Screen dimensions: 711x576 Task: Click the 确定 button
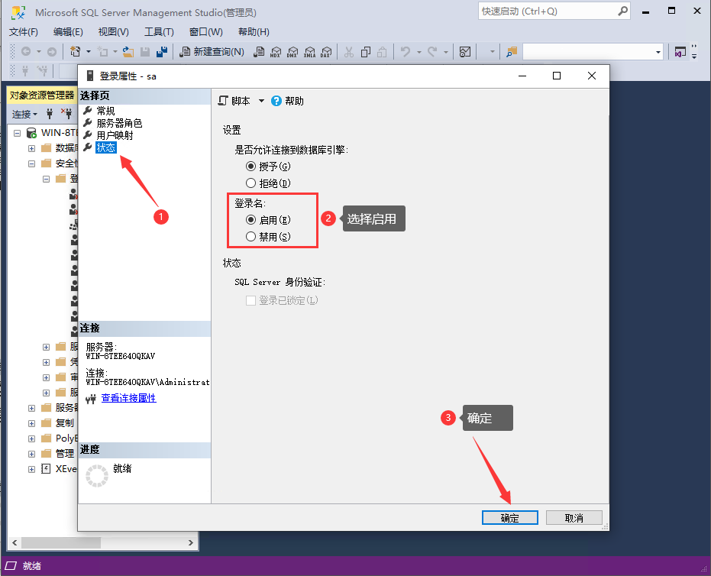point(509,517)
